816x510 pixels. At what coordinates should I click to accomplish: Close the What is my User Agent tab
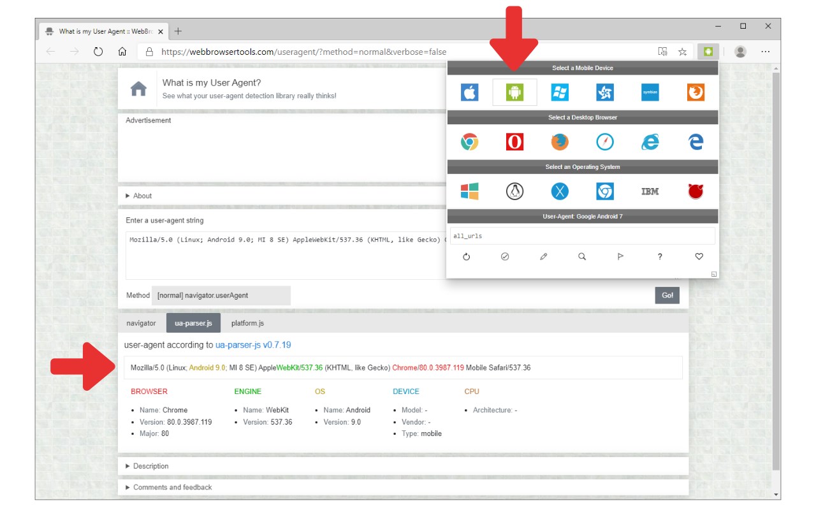(160, 31)
